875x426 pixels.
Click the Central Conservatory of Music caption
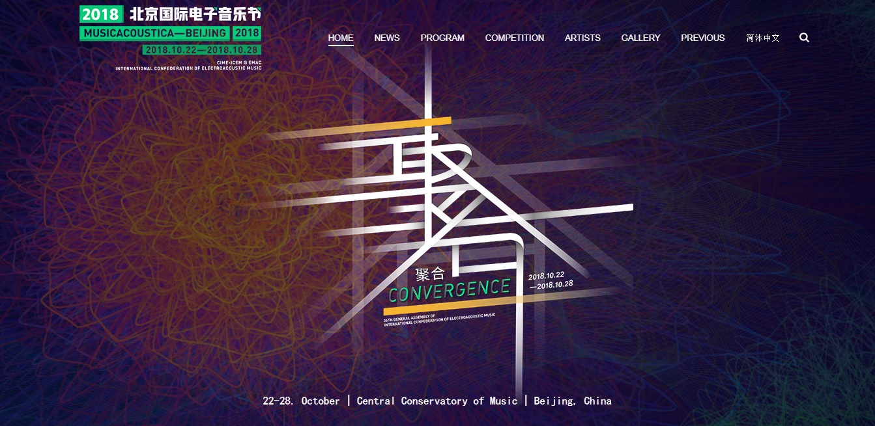pyautogui.click(x=437, y=401)
